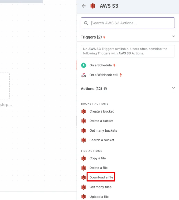This screenshot has height=200, width=179.
Task: Click the Triggers (2) section heading
Action: 91,37
